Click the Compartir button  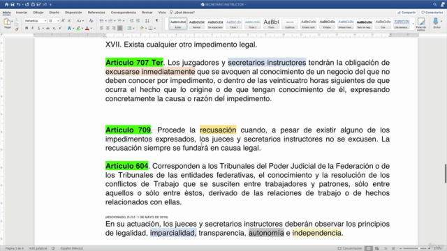pos(406,13)
